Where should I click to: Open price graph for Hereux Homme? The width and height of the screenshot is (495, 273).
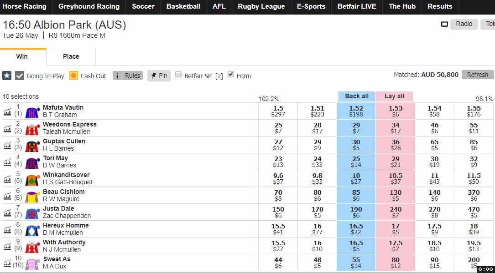[7, 228]
